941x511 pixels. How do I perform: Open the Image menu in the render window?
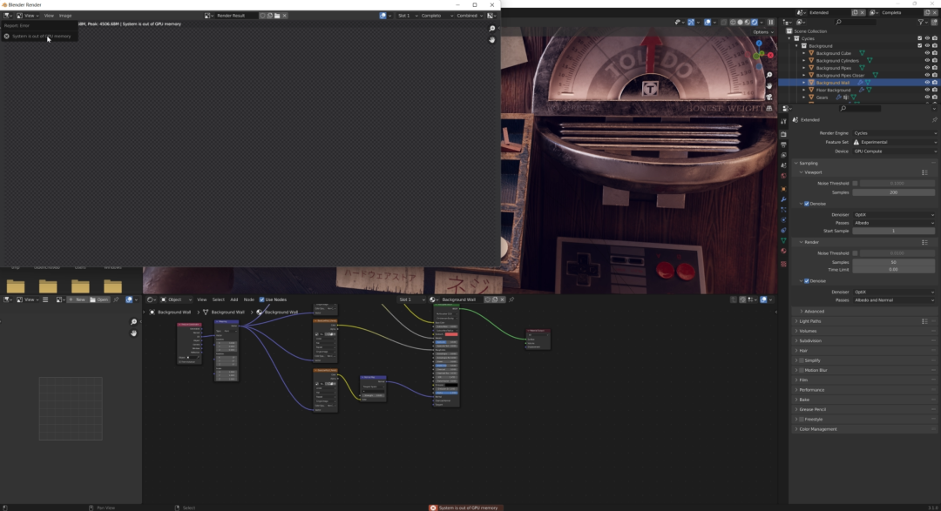(x=65, y=16)
